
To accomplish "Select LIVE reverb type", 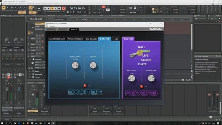I will [x=145, y=56].
